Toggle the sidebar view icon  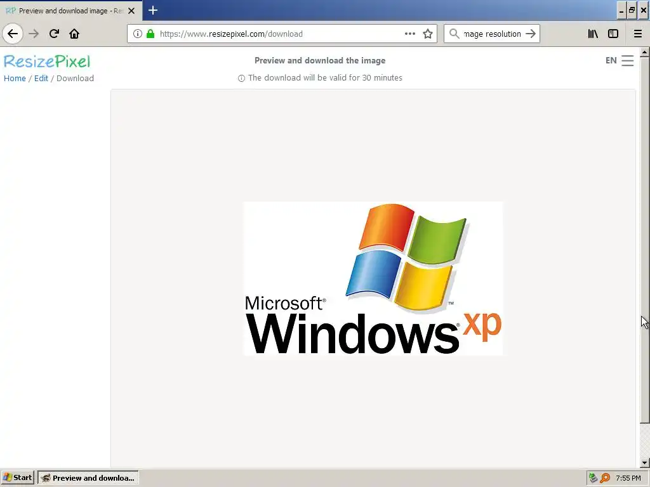click(613, 34)
